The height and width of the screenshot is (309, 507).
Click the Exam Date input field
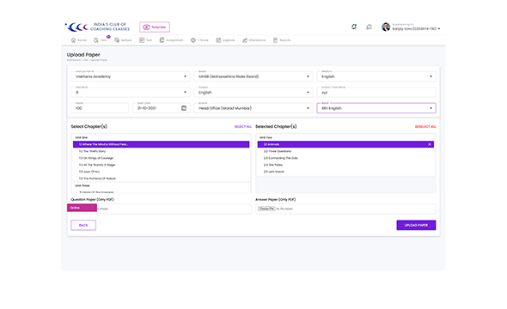161,108
